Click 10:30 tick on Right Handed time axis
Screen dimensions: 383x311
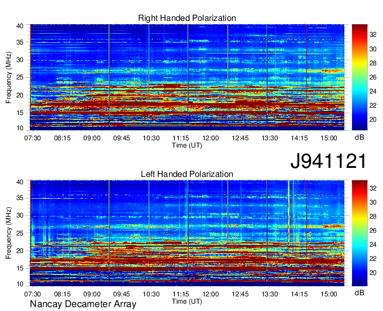[151, 138]
